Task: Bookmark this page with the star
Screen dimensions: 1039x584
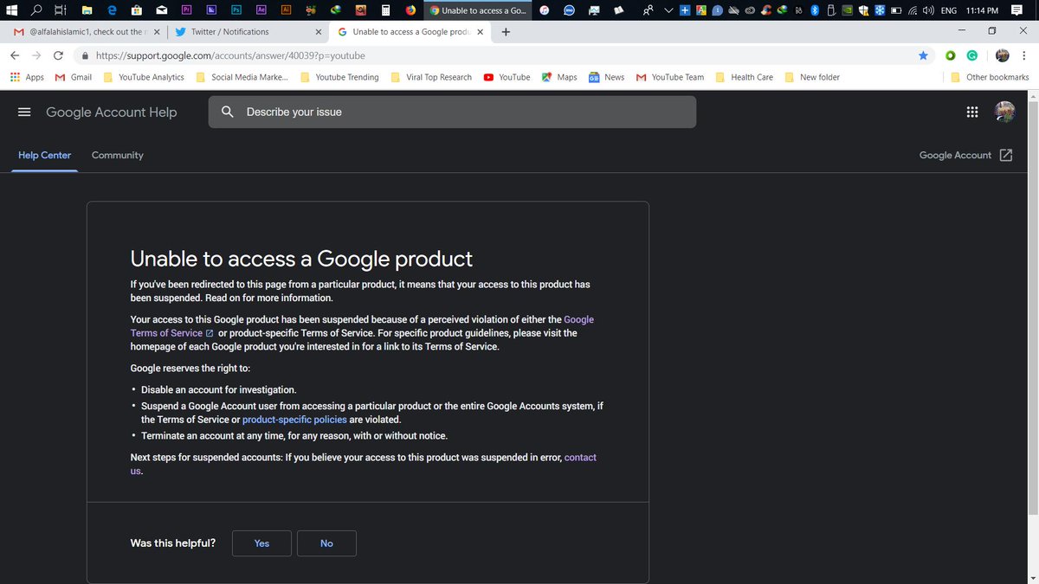Action: (923, 55)
